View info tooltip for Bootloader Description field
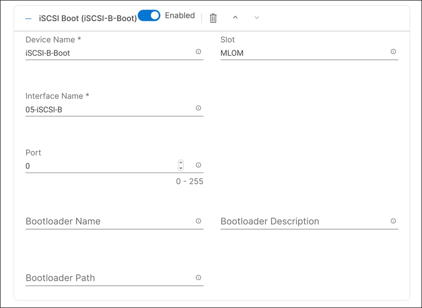 (393, 220)
